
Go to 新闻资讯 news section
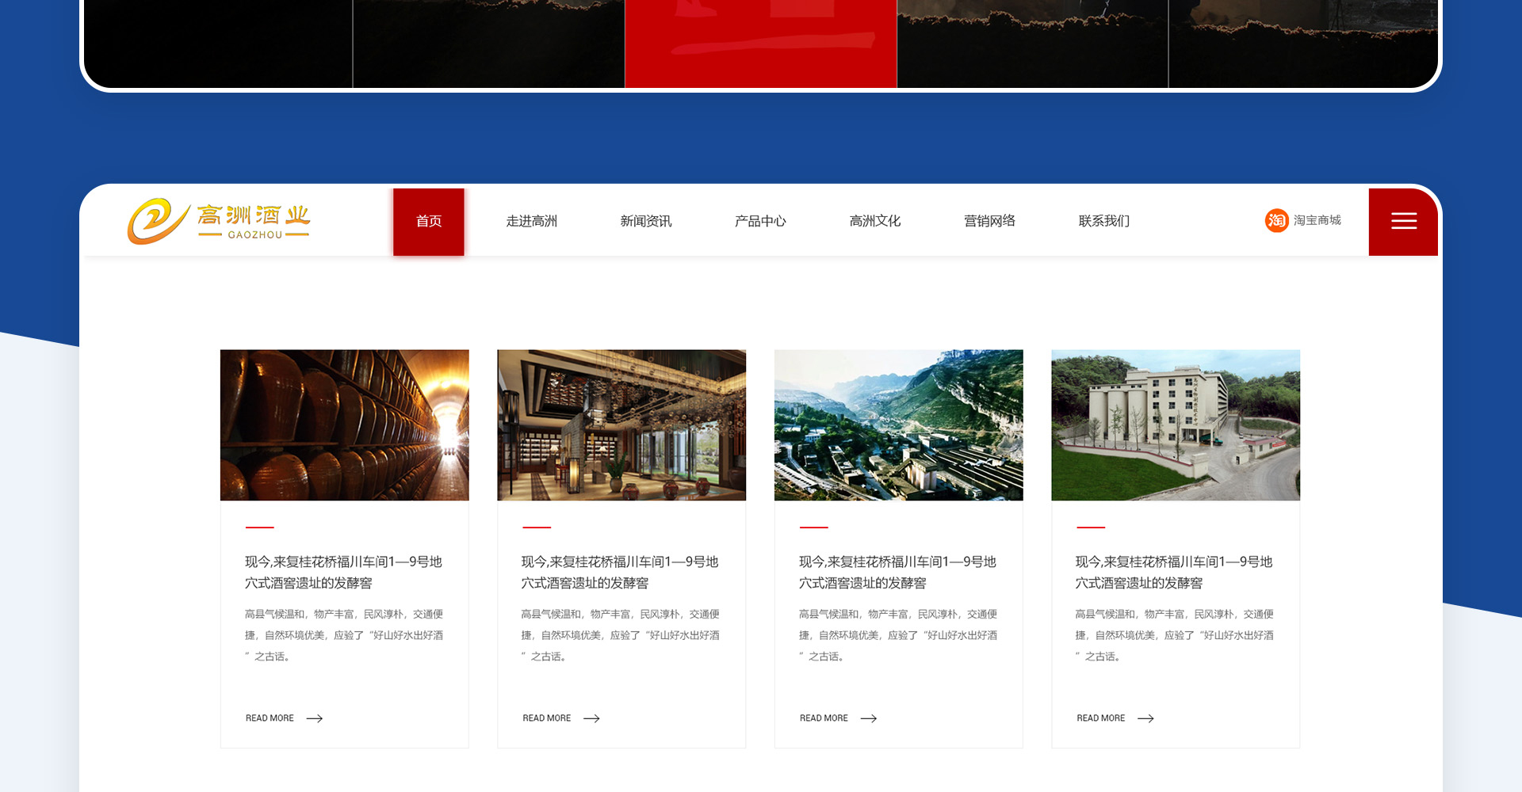[646, 222]
